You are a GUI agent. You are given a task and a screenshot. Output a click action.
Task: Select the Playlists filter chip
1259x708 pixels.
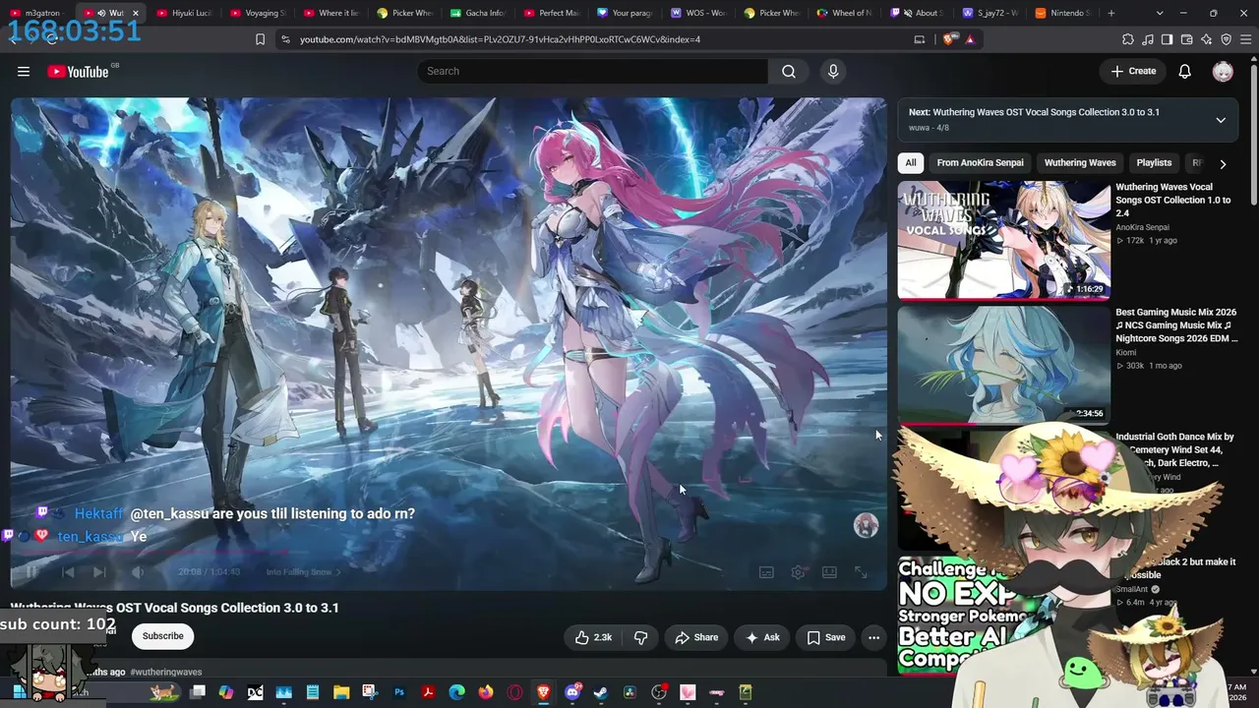[x=1154, y=163]
